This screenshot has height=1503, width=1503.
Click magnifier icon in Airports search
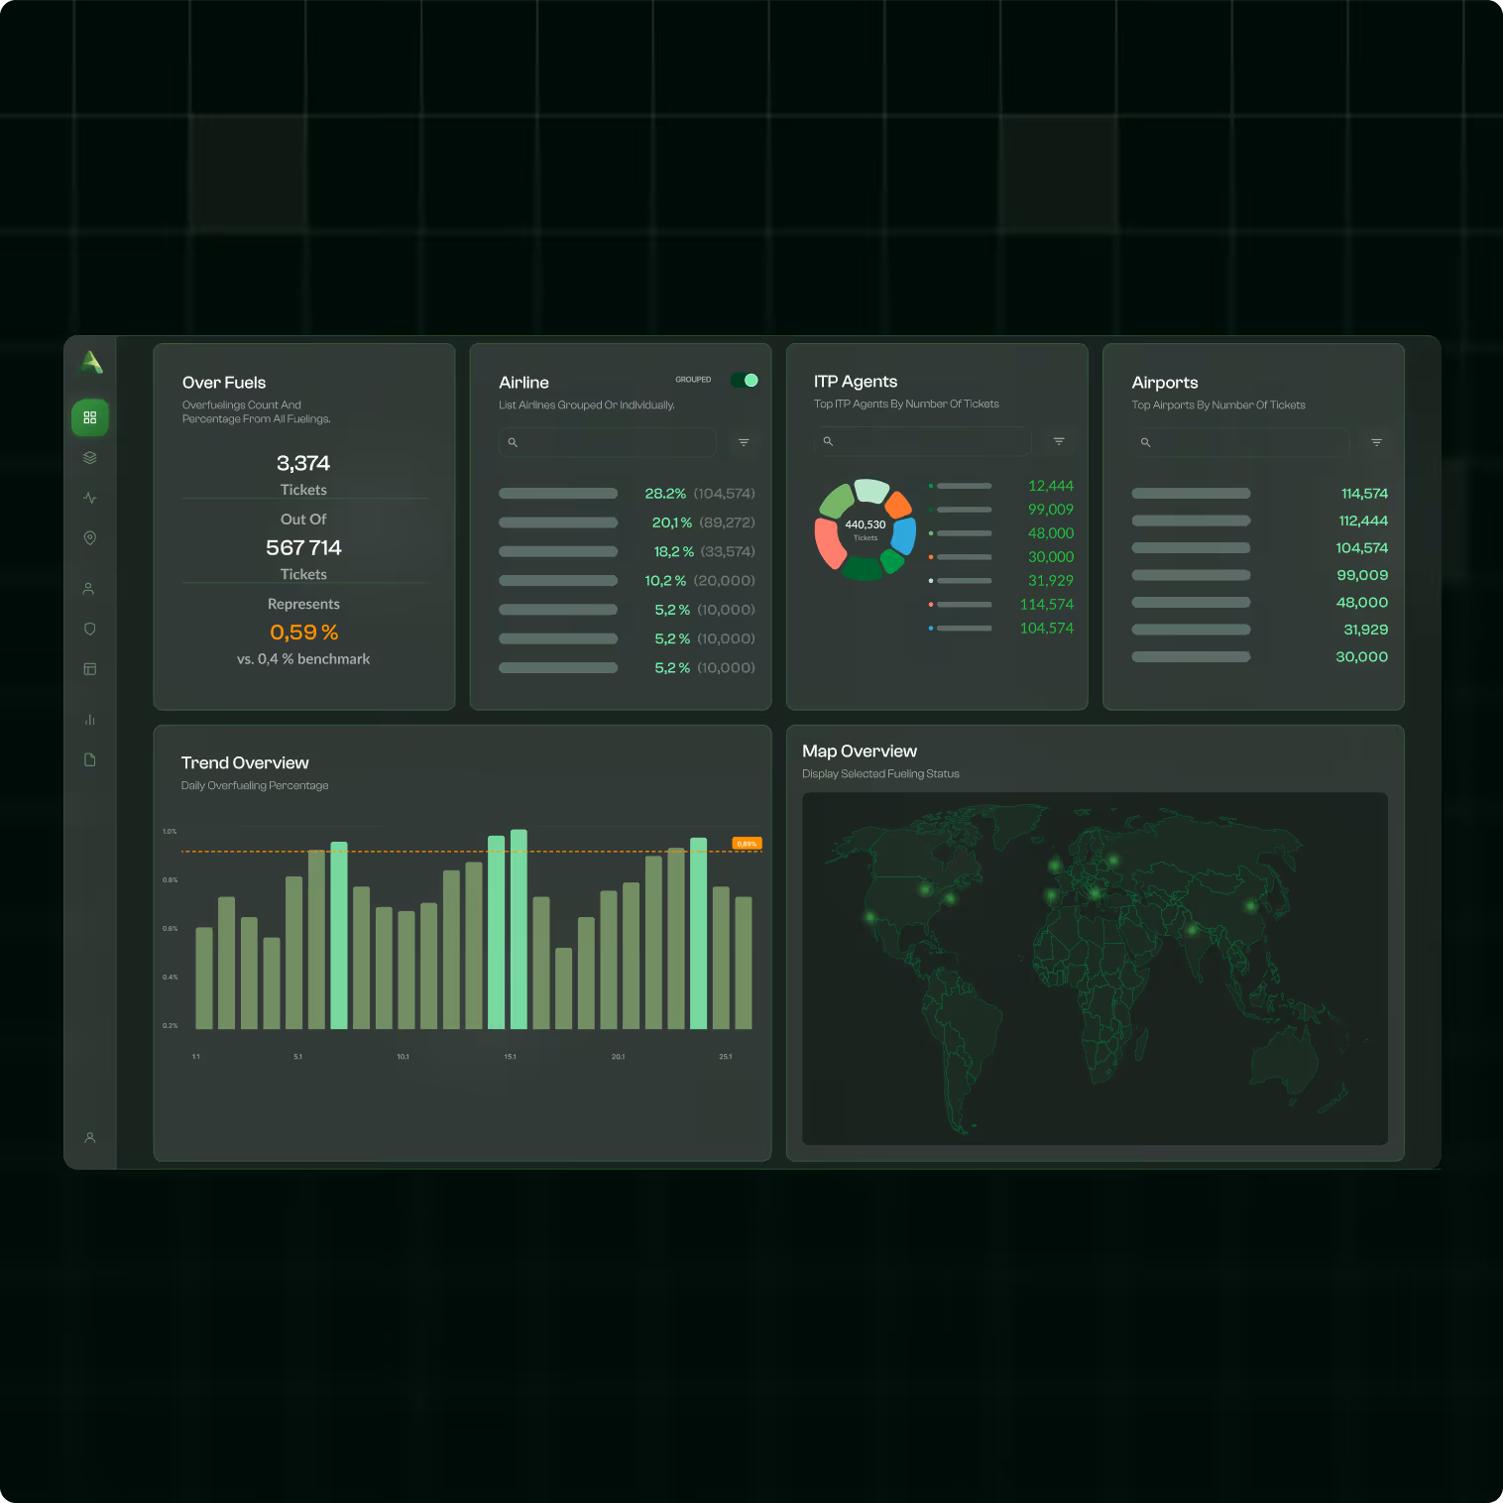coord(1145,442)
